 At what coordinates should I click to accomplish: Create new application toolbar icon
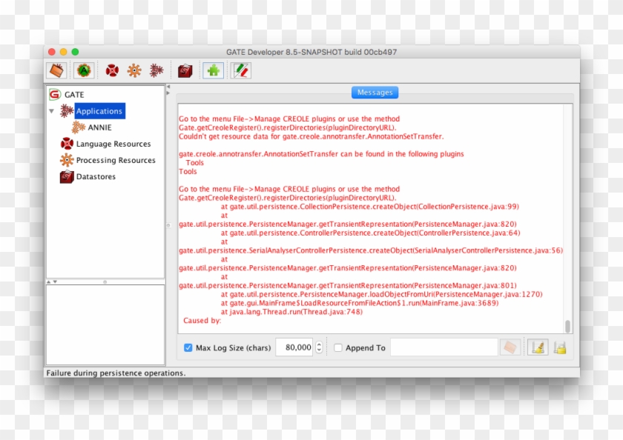pyautogui.click(x=156, y=70)
